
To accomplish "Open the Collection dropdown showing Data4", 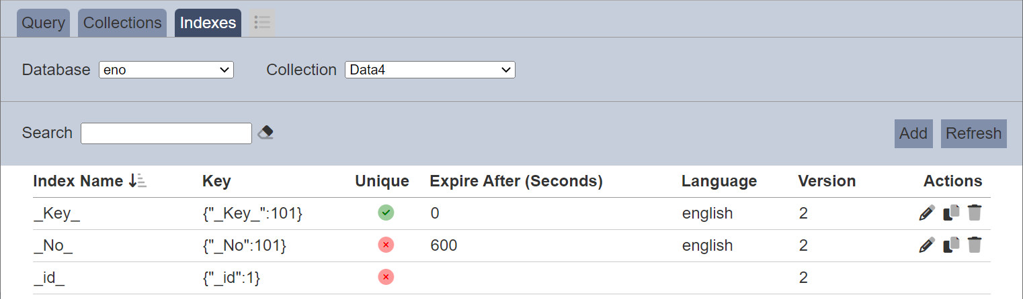I will (429, 70).
